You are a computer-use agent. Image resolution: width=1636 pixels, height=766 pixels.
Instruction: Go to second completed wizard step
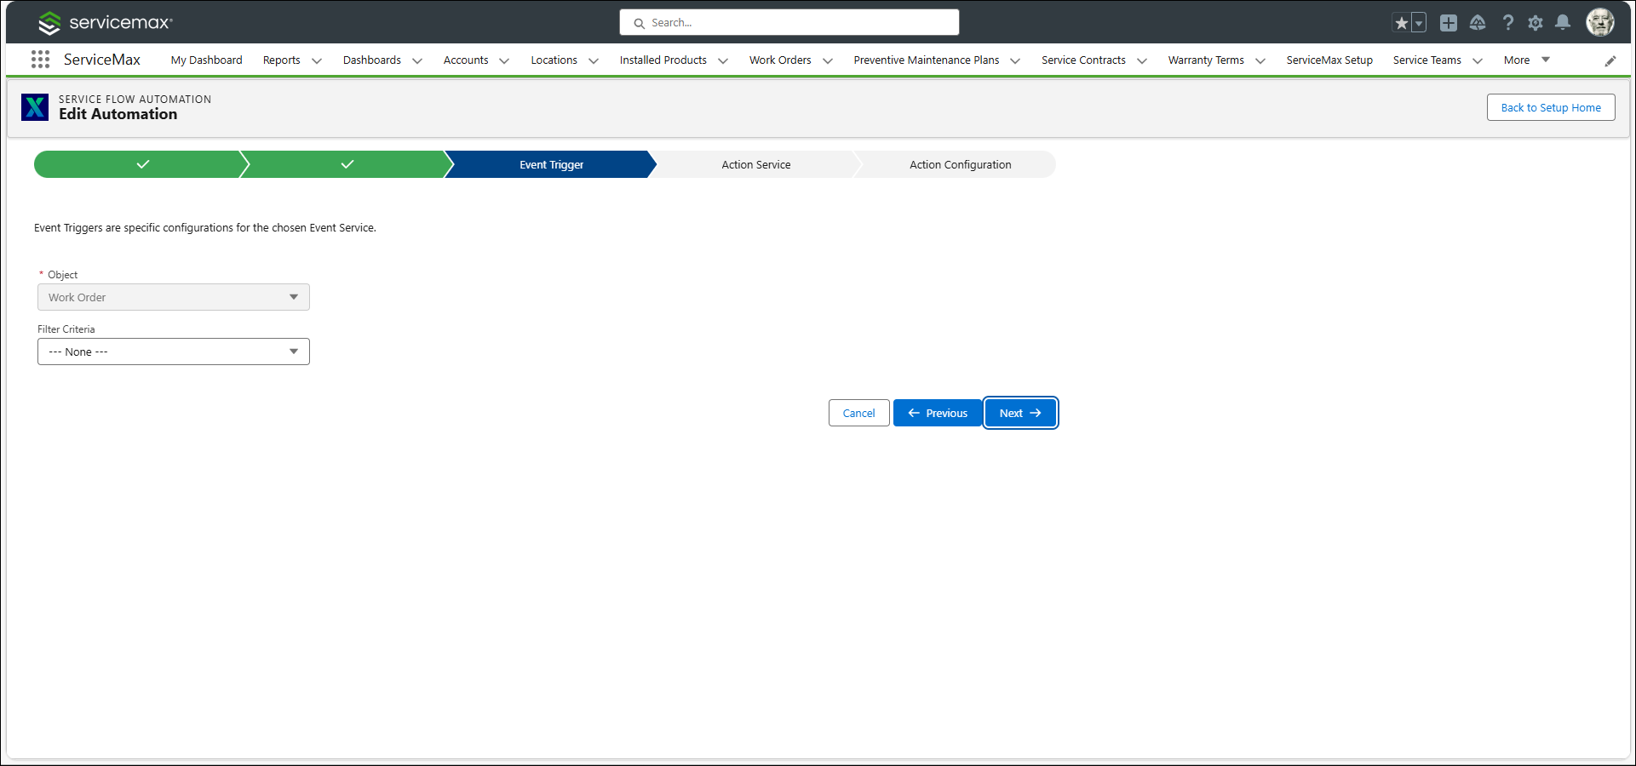[x=347, y=164]
